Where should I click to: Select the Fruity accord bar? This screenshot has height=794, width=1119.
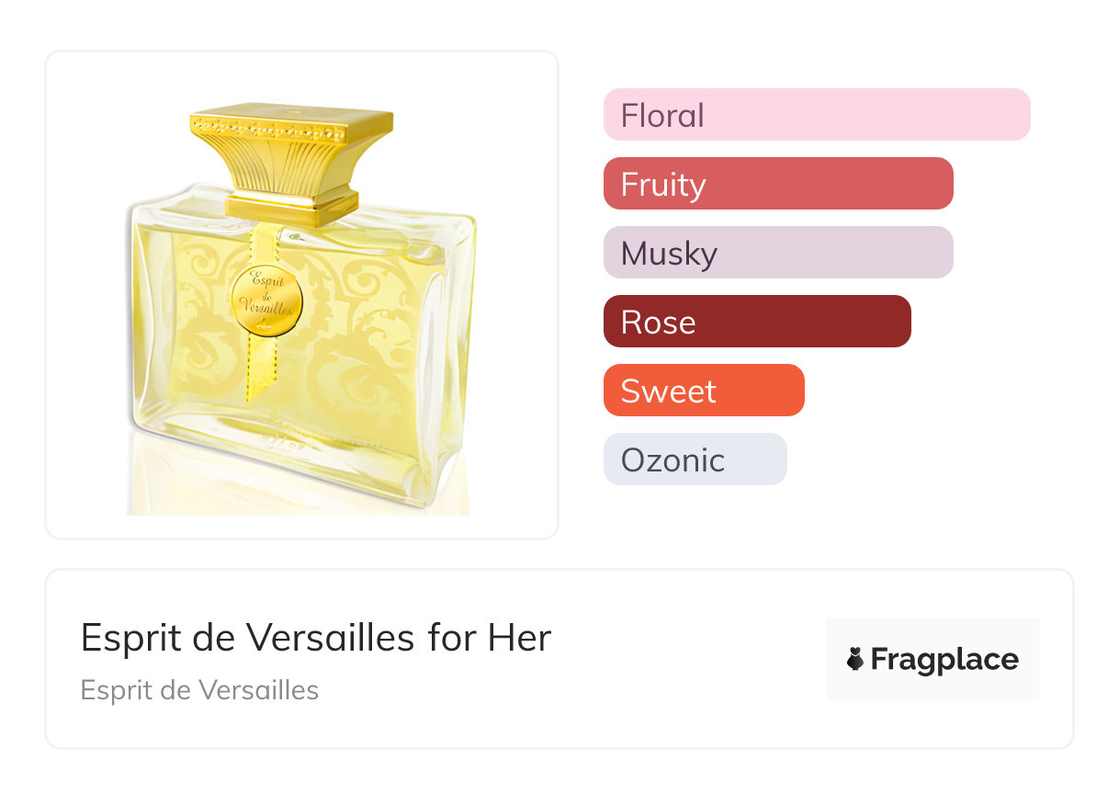(777, 184)
